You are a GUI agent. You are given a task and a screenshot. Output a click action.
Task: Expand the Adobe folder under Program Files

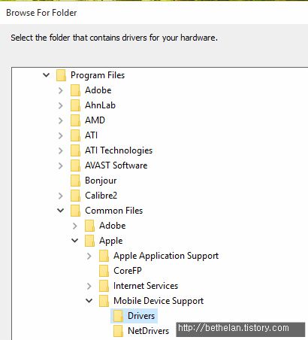[61, 90]
